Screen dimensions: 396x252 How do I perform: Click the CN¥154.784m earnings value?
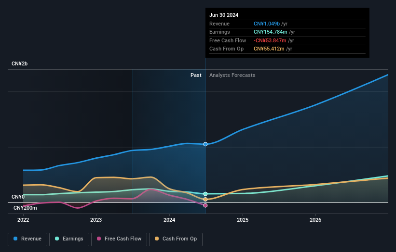click(x=271, y=32)
